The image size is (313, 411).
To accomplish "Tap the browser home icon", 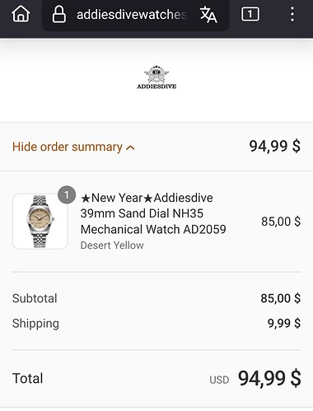I will tap(21, 14).
